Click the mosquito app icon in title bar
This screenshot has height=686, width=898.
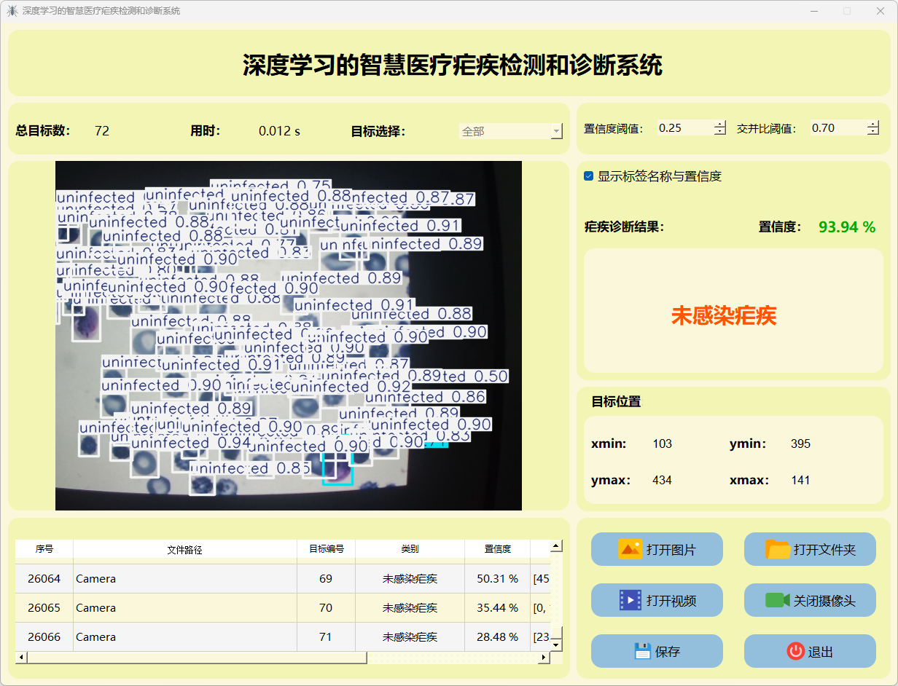pos(12,11)
